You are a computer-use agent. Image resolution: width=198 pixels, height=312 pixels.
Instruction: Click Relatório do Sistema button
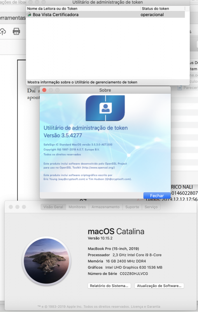pos(109,286)
